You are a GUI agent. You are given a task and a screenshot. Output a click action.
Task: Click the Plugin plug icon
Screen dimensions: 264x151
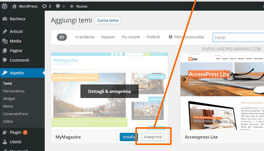(5, 133)
